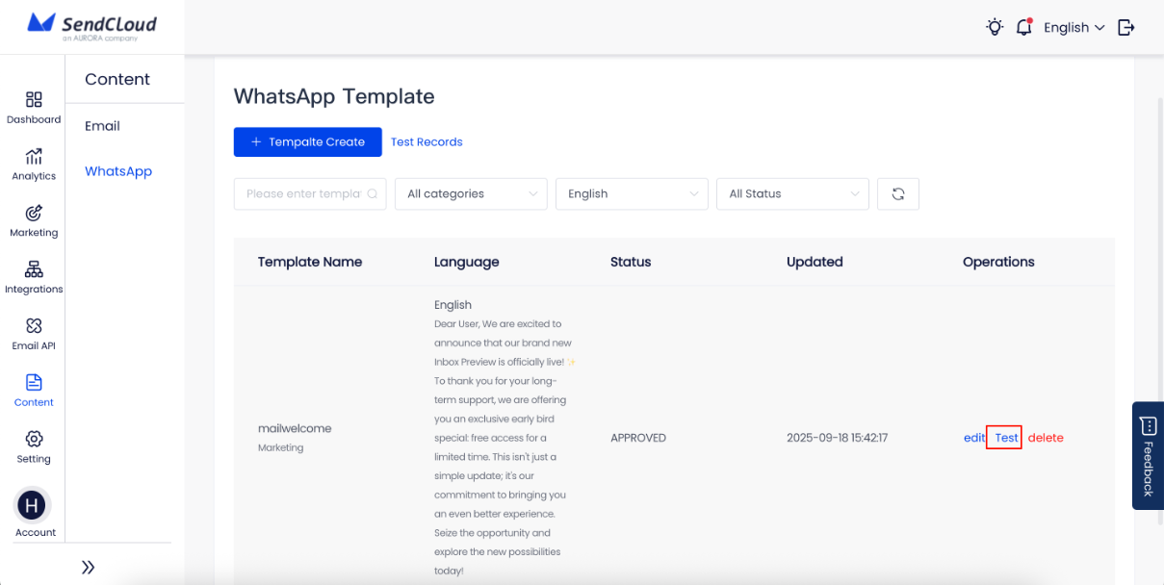Switch to the WhatsApp menu item
Screen dimensions: 1164x585
pyautogui.click(x=117, y=170)
